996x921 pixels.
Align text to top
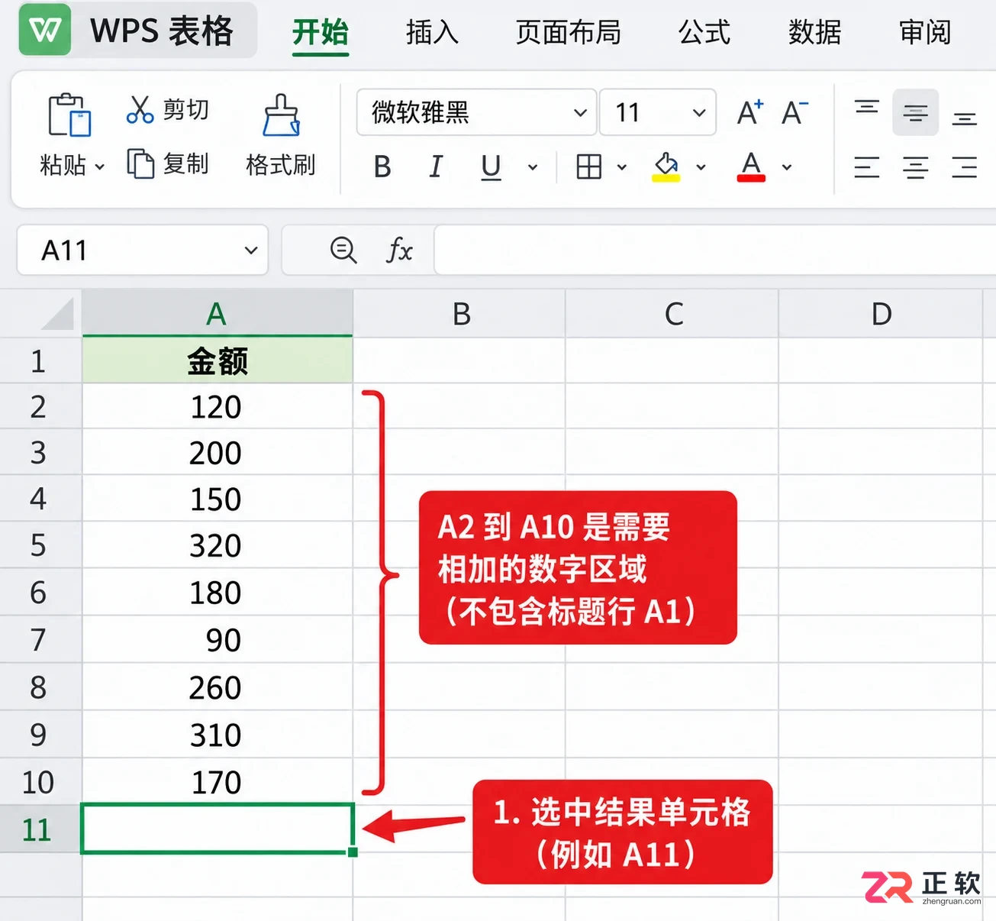click(x=867, y=108)
